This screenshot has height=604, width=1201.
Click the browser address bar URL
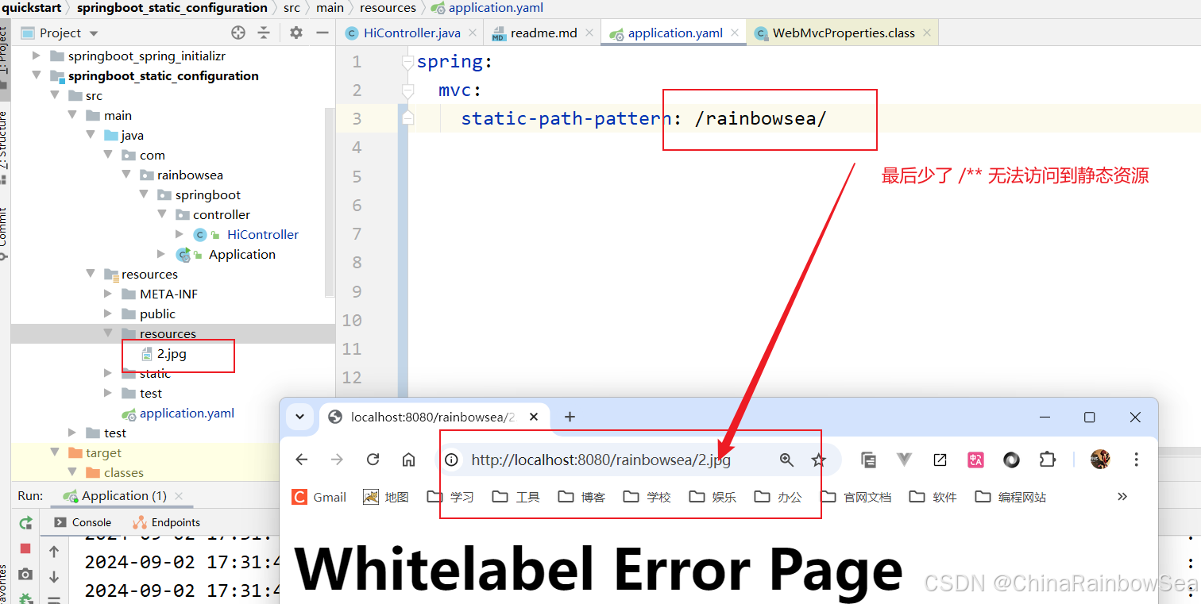(600, 460)
